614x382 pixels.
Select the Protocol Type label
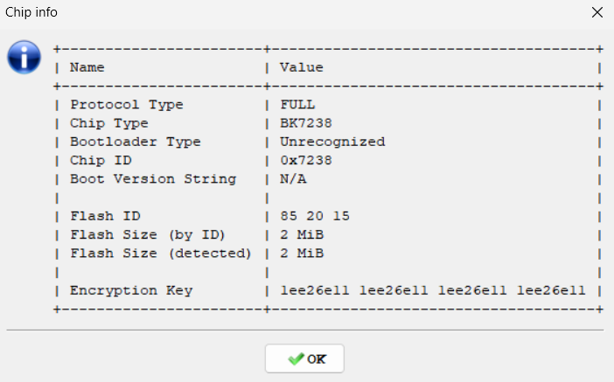(x=127, y=105)
